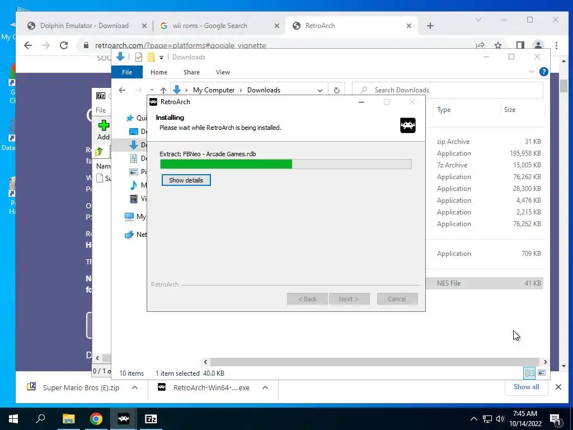Open the Home ribbon tab
Image resolution: width=573 pixels, height=430 pixels.
pyautogui.click(x=158, y=72)
